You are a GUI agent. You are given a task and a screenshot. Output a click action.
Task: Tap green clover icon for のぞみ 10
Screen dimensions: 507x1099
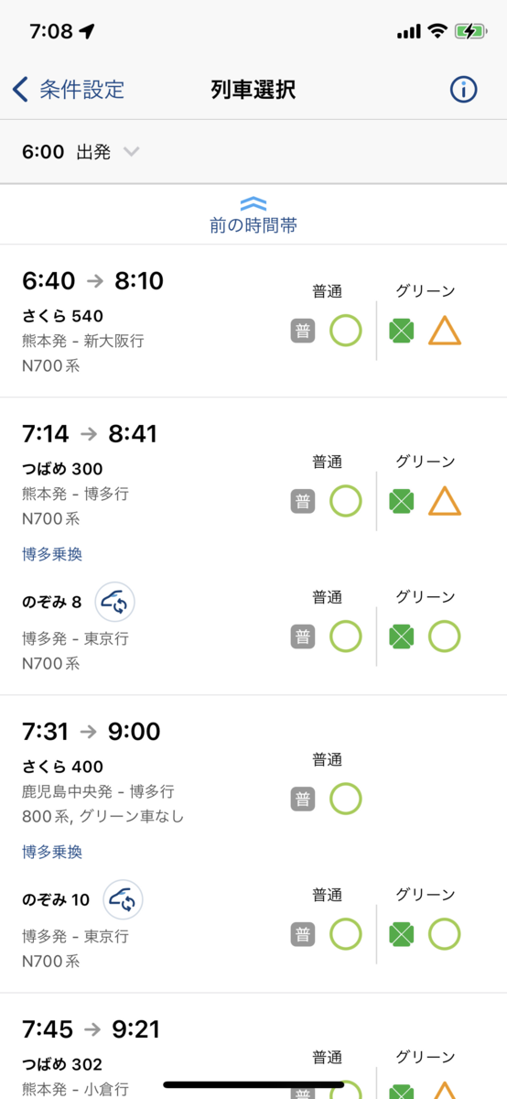point(401,934)
